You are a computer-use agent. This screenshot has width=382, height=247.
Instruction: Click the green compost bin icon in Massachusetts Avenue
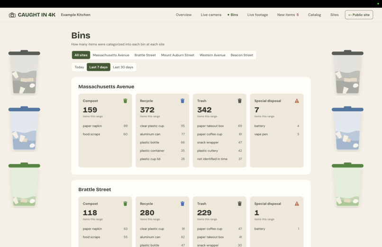point(125,101)
